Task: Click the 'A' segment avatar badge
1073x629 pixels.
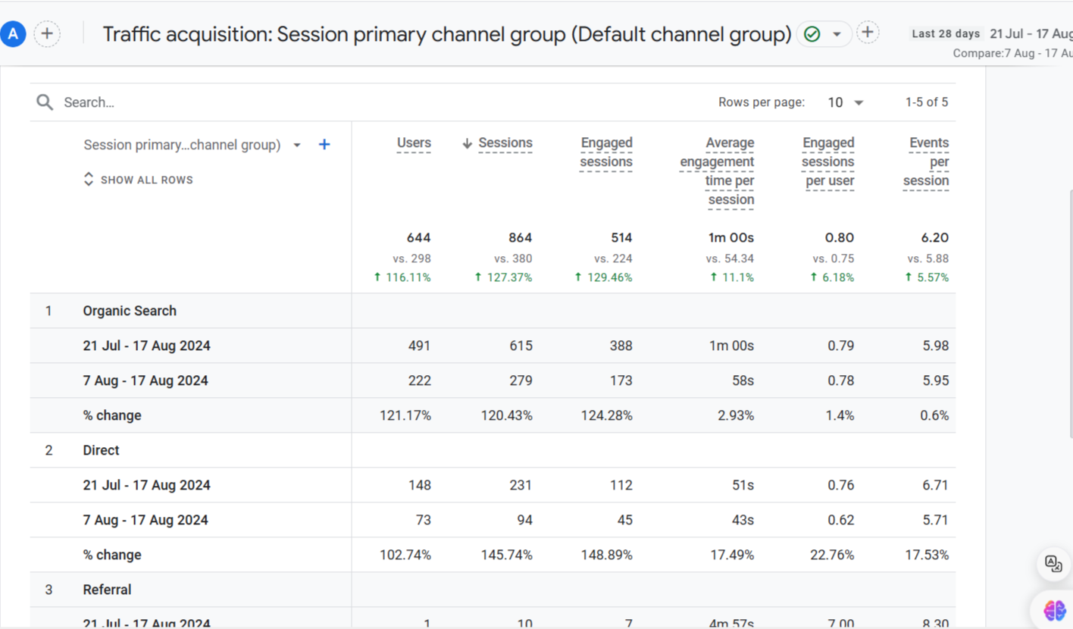Action: click(x=14, y=33)
